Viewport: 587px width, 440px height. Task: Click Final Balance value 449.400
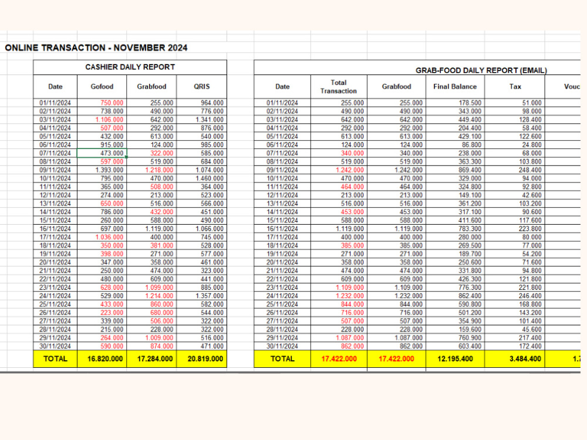coord(470,120)
